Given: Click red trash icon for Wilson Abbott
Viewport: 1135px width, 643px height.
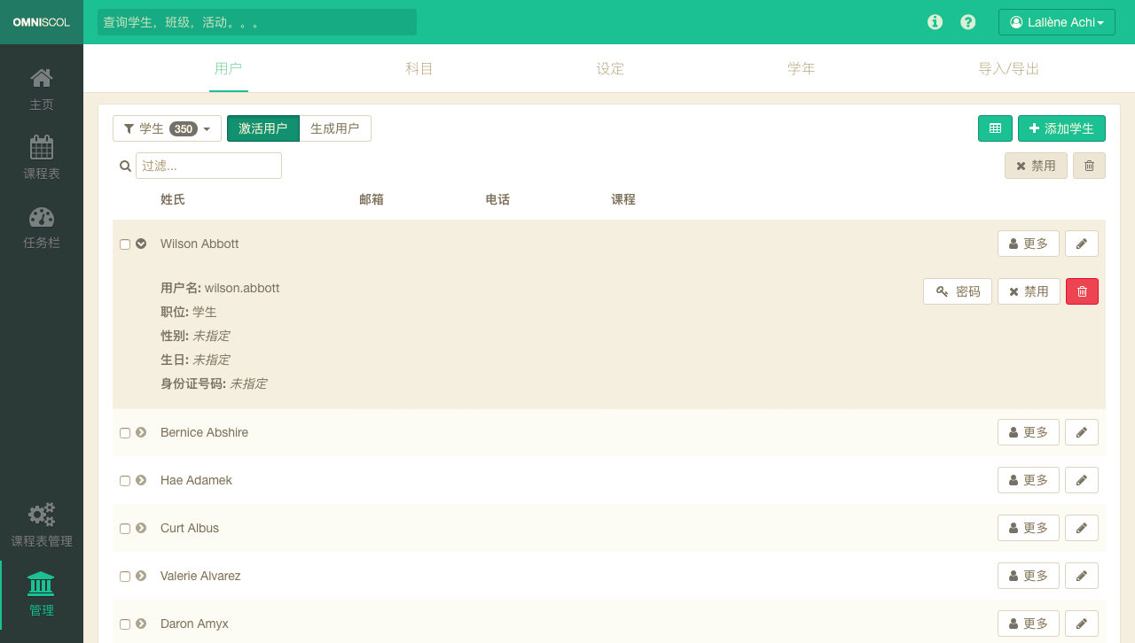Looking at the screenshot, I should pyautogui.click(x=1082, y=291).
